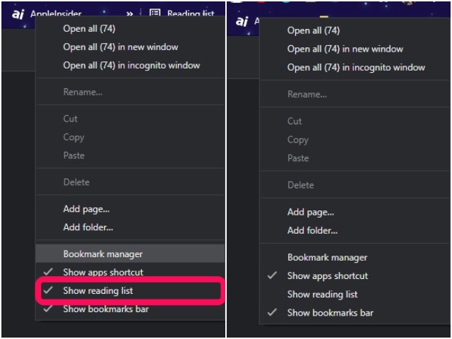Select Add folder... in the left menu
This screenshot has height=339, width=452.
pyautogui.click(x=88, y=227)
